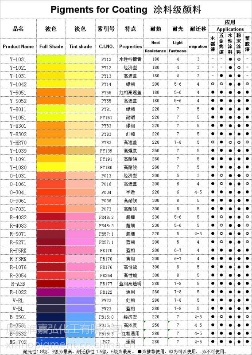Select the 'Fastness' header label
252x355 pixels.
pos(178,51)
